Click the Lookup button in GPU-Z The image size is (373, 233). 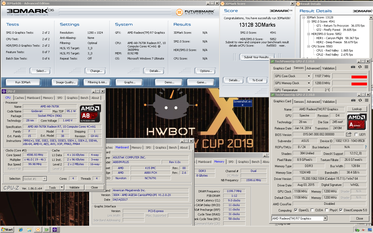pos(357,109)
